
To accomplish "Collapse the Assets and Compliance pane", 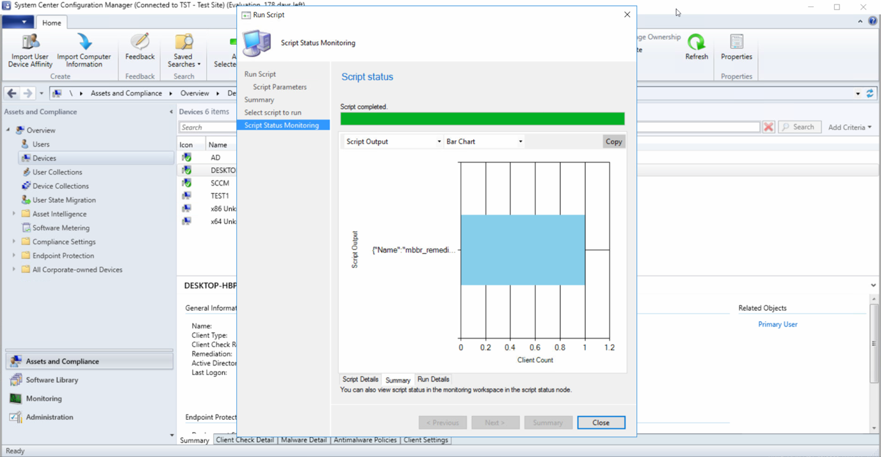I will pos(171,112).
